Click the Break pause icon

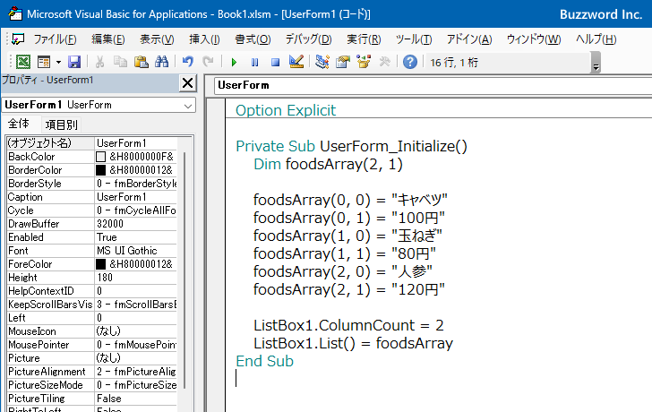pyautogui.click(x=254, y=63)
